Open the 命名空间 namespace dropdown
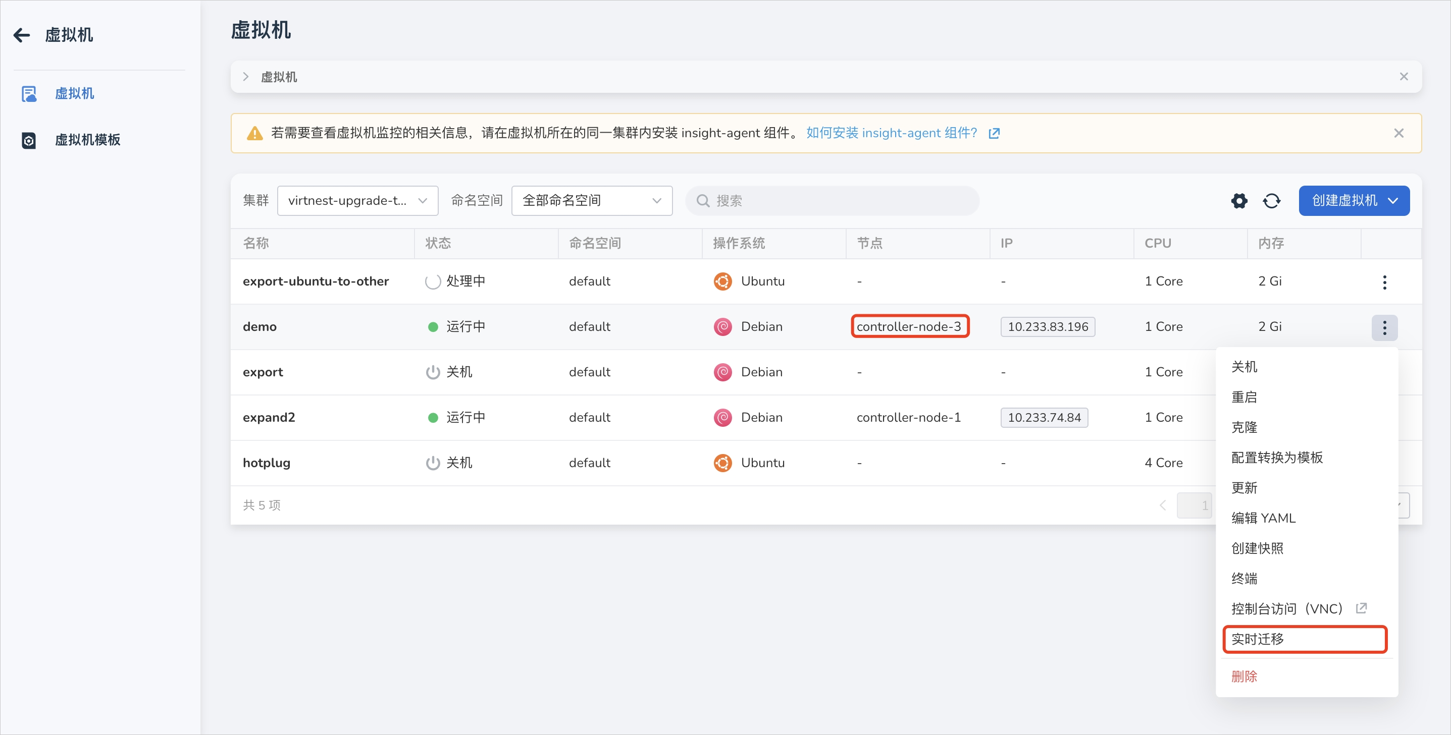Viewport: 1451px width, 735px height. pos(591,201)
